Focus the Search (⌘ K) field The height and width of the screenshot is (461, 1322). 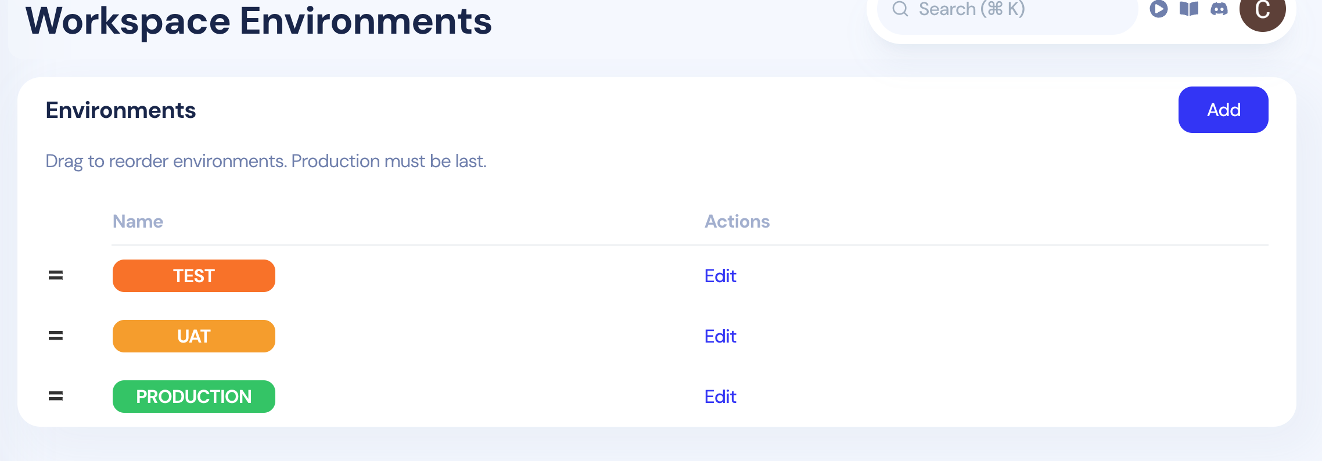click(x=1008, y=10)
